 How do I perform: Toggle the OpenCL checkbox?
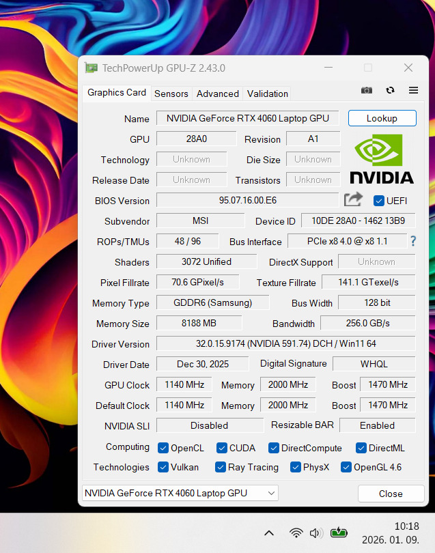point(163,448)
